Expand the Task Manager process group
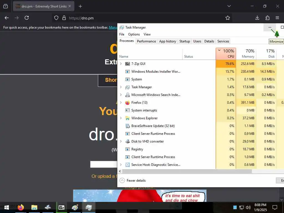This screenshot has width=284, height=213. [x=121, y=87]
